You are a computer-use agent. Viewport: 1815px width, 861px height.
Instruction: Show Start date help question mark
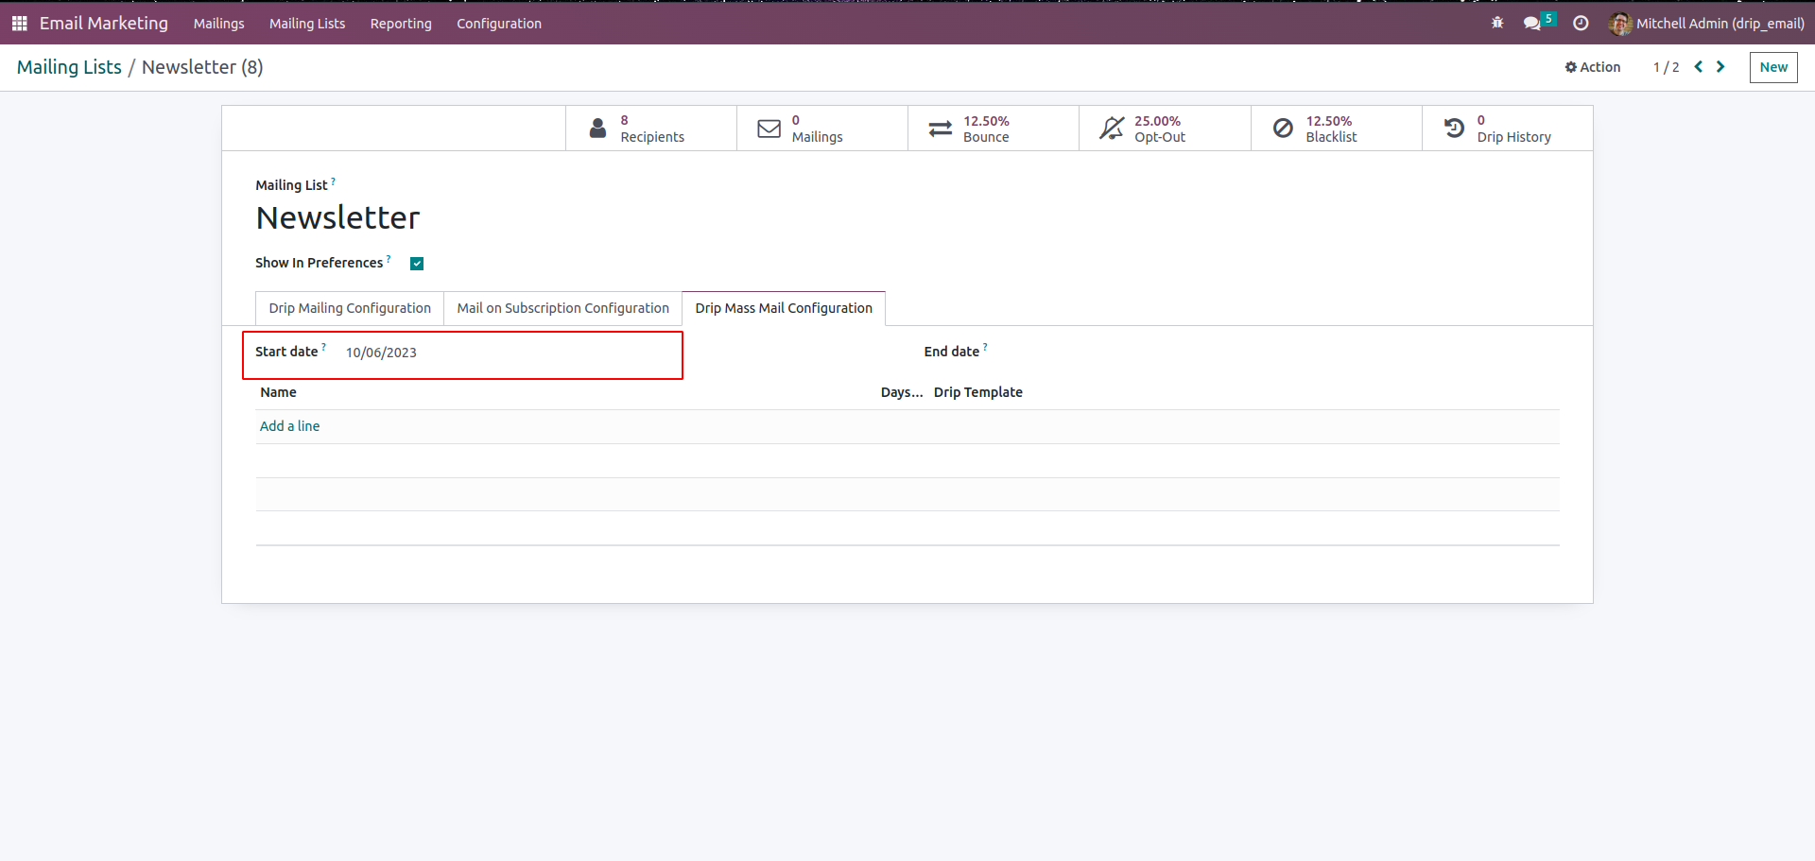pyautogui.click(x=323, y=347)
